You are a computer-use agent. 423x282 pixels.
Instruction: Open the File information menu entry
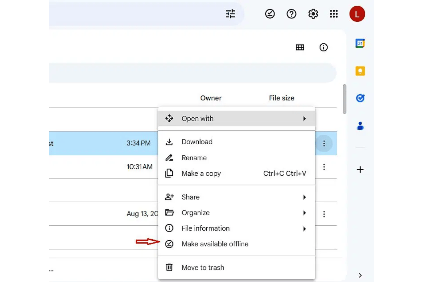point(237,228)
